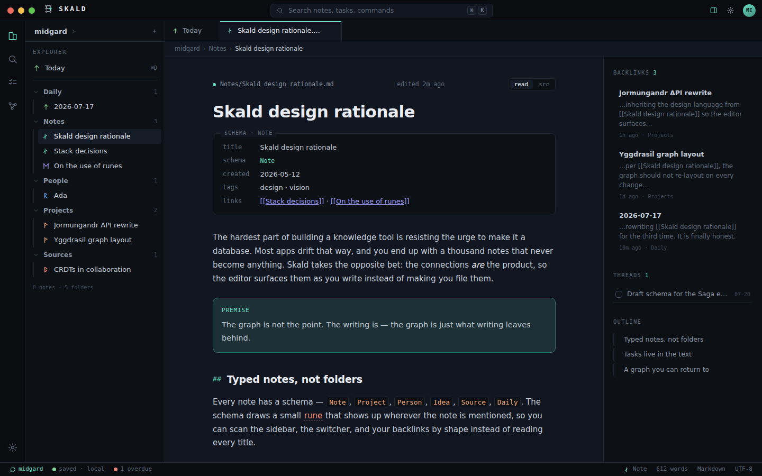Image resolution: width=762 pixels, height=476 pixels.
Task: Click the PREMISE callout box
Action: (384, 325)
